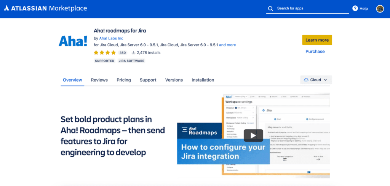Click the Help text label

tap(363, 8)
